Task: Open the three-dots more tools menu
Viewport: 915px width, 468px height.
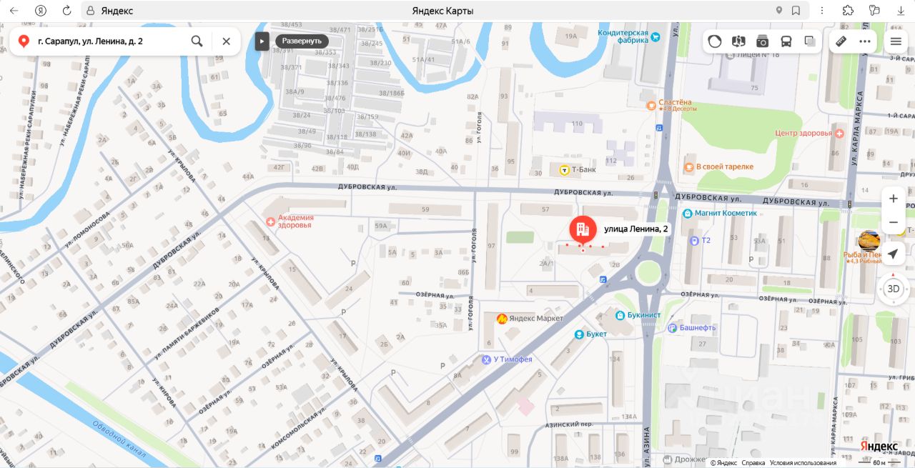Action: (x=865, y=41)
